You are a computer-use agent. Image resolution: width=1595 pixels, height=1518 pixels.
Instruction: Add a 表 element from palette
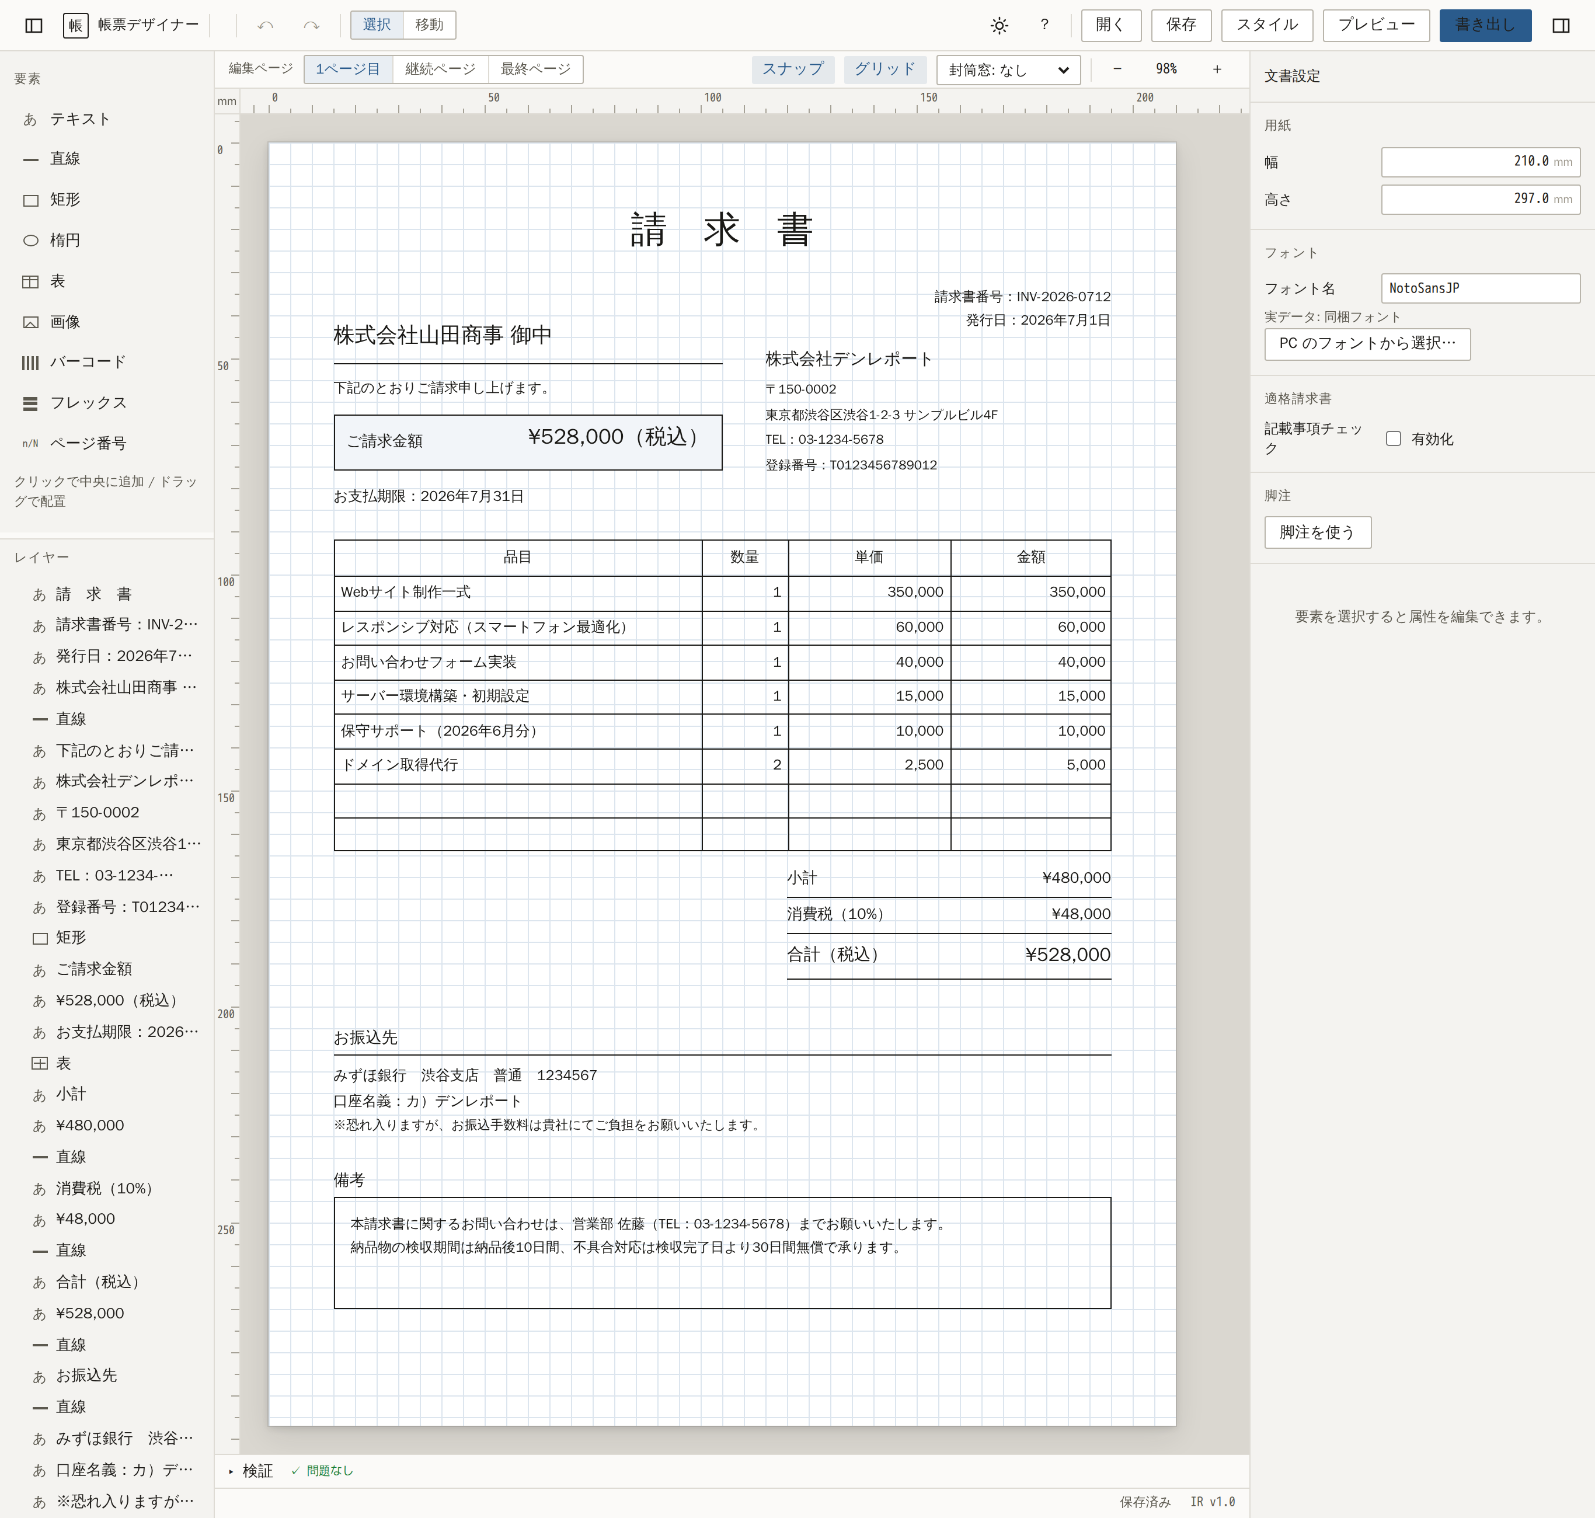click(x=107, y=281)
